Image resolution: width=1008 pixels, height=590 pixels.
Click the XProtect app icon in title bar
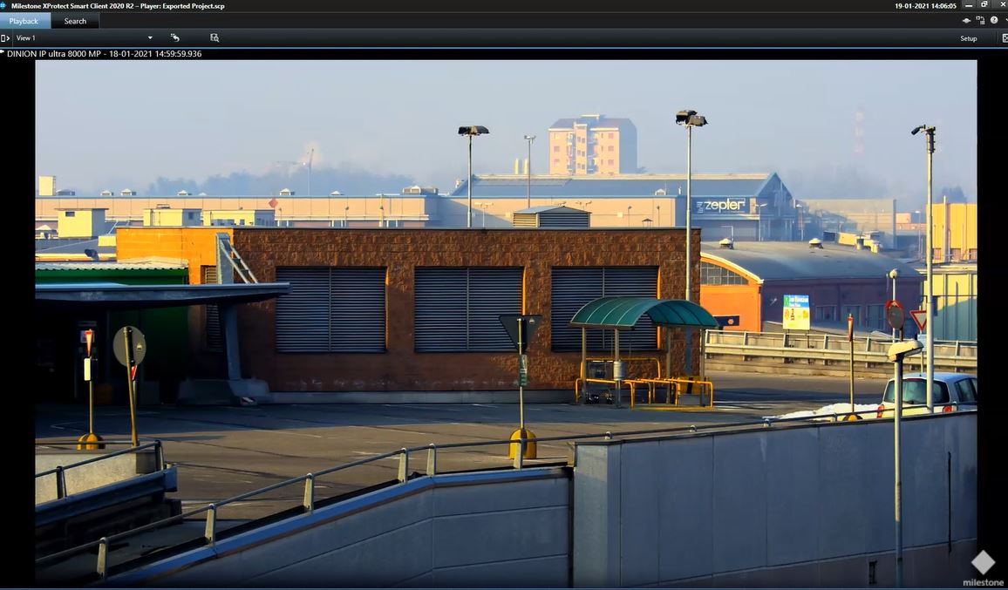[4, 5]
